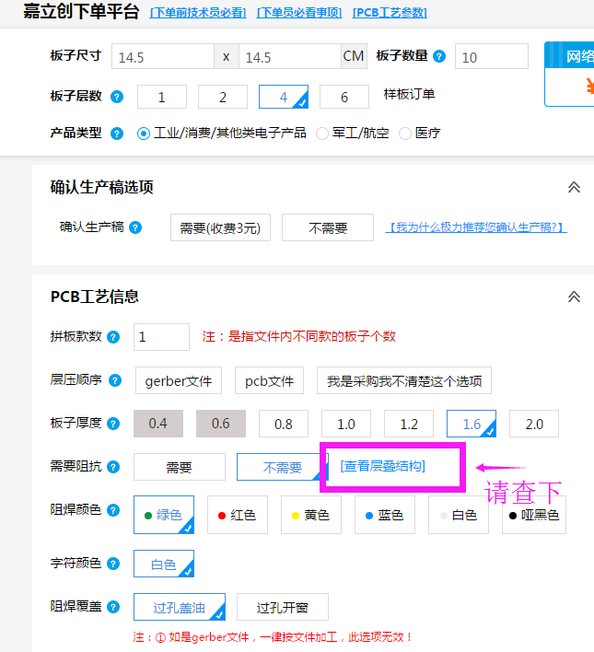Click help icon beside 需要阻抗

(114, 467)
